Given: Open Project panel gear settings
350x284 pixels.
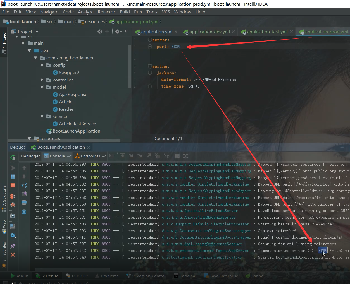Looking at the screenshot, I should 118,32.
